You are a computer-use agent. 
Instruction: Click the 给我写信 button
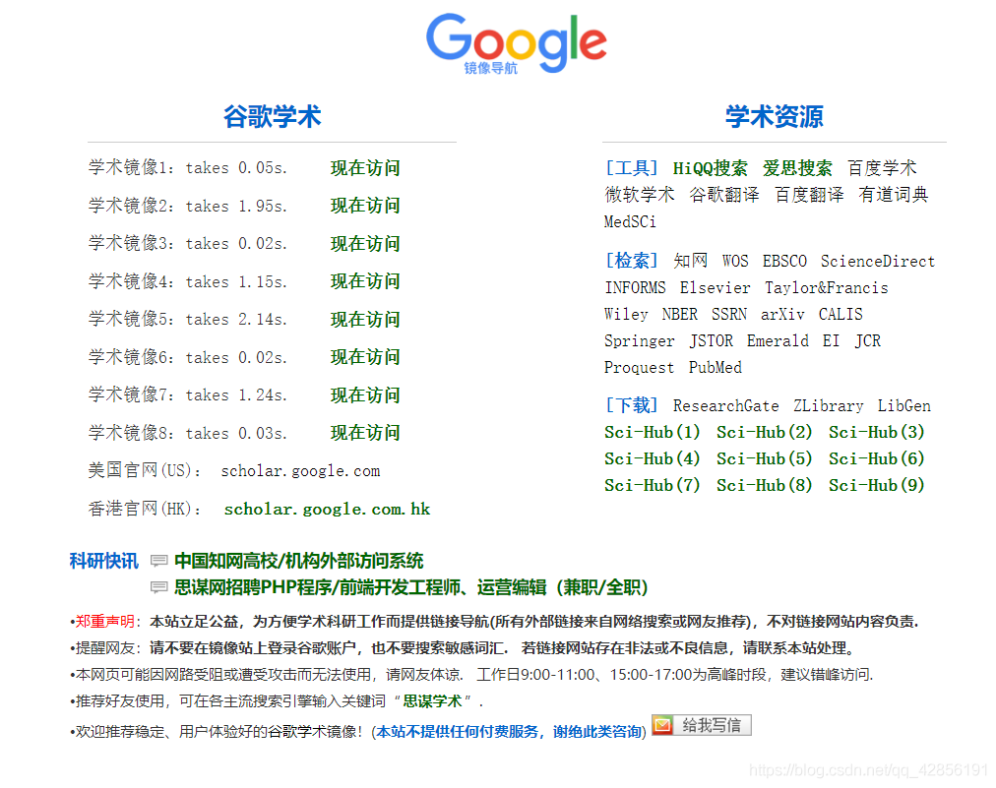tap(702, 725)
